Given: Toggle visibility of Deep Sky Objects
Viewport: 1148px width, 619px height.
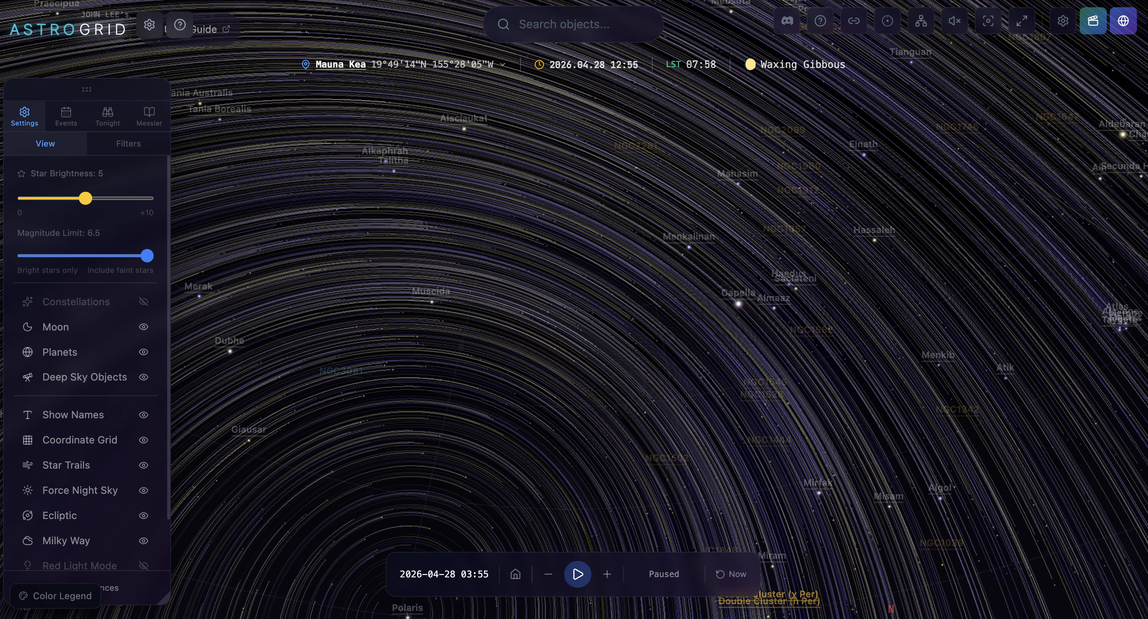Looking at the screenshot, I should tap(143, 377).
